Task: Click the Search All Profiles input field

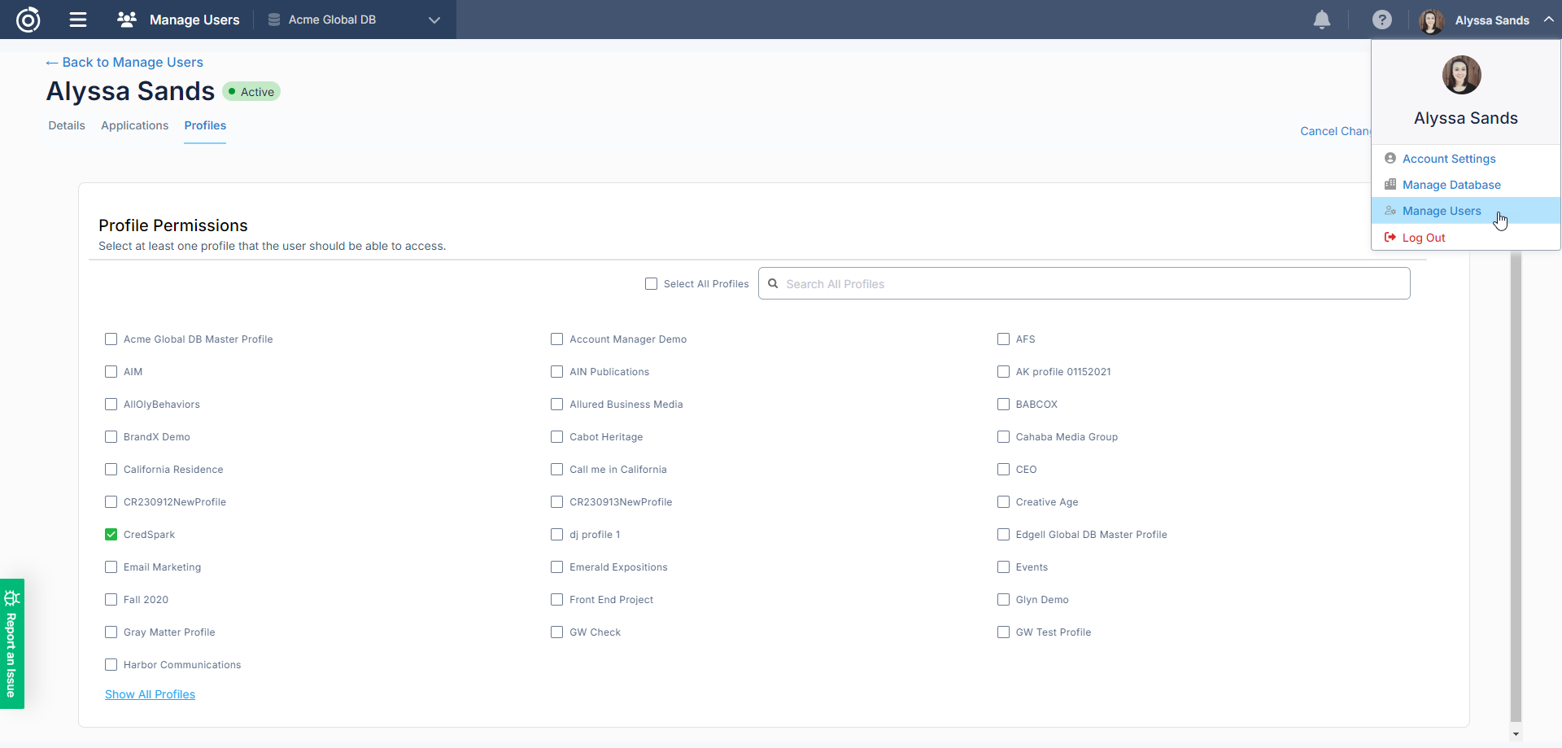Action: tap(1090, 284)
